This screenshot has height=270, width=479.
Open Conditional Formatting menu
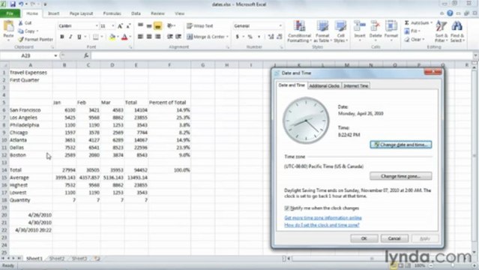[x=299, y=31]
